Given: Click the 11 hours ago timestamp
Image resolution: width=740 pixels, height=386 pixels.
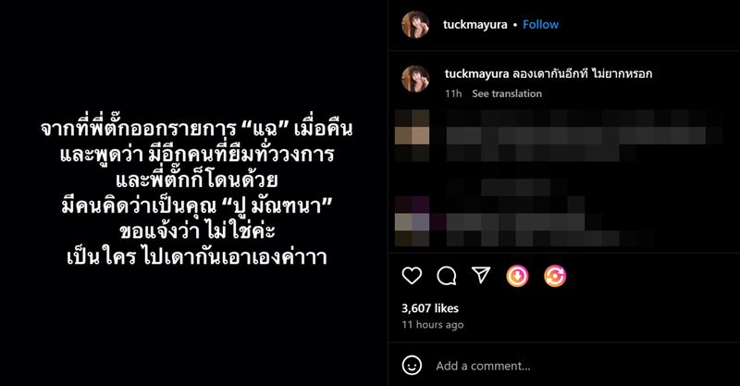Looking at the screenshot, I should coord(433,325).
